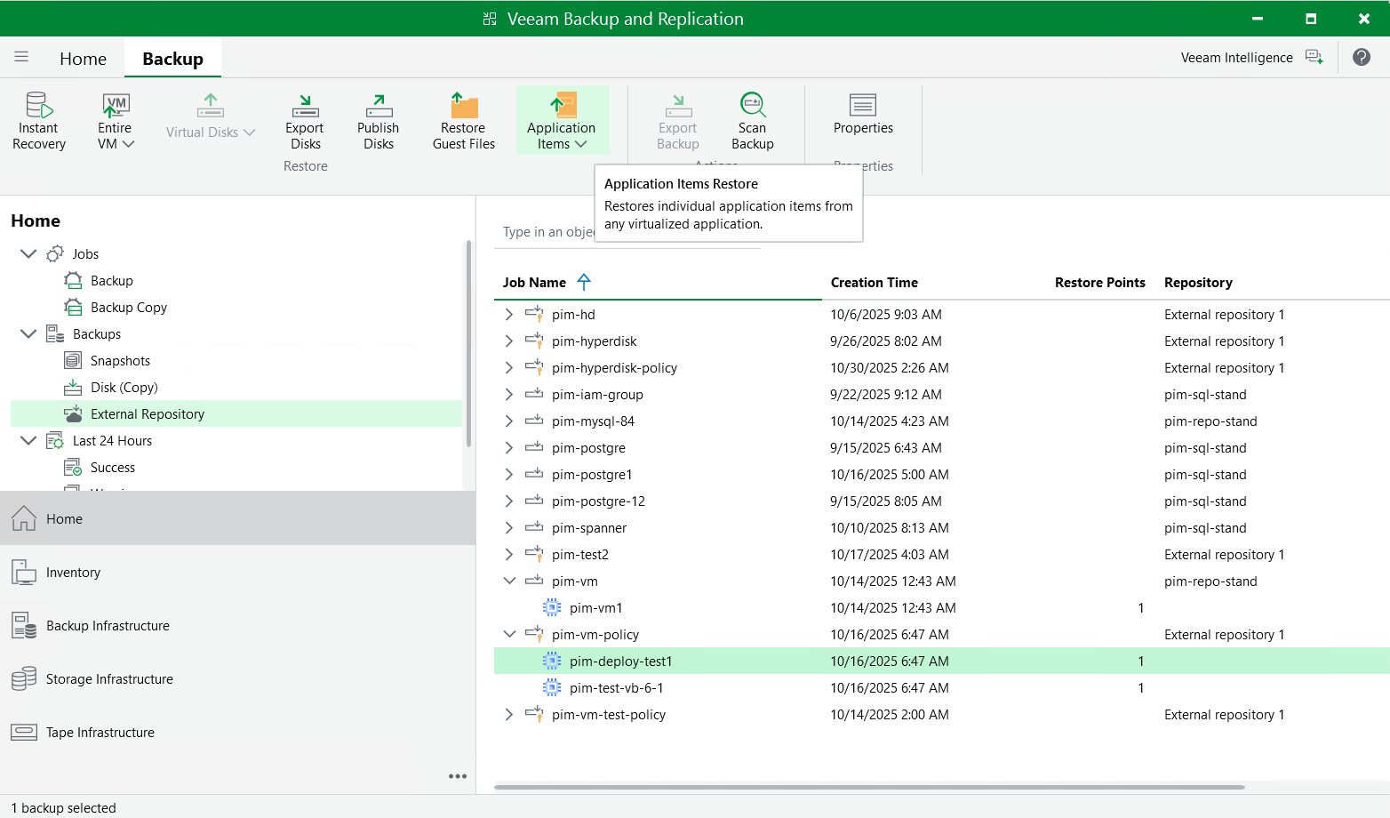
Task: Click the tree pane vertical scrollbar
Action: click(468, 343)
